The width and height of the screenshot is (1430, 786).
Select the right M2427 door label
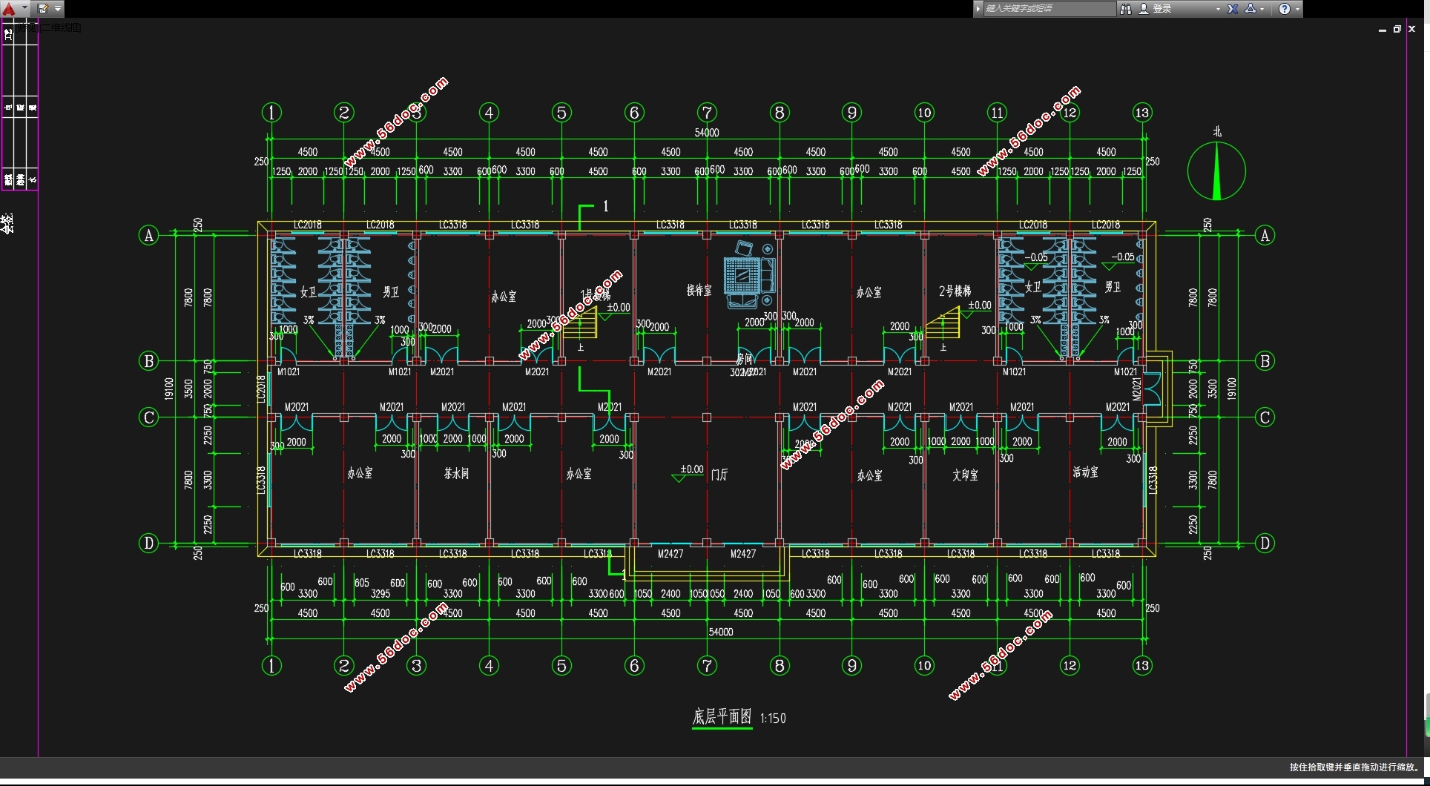[743, 554]
